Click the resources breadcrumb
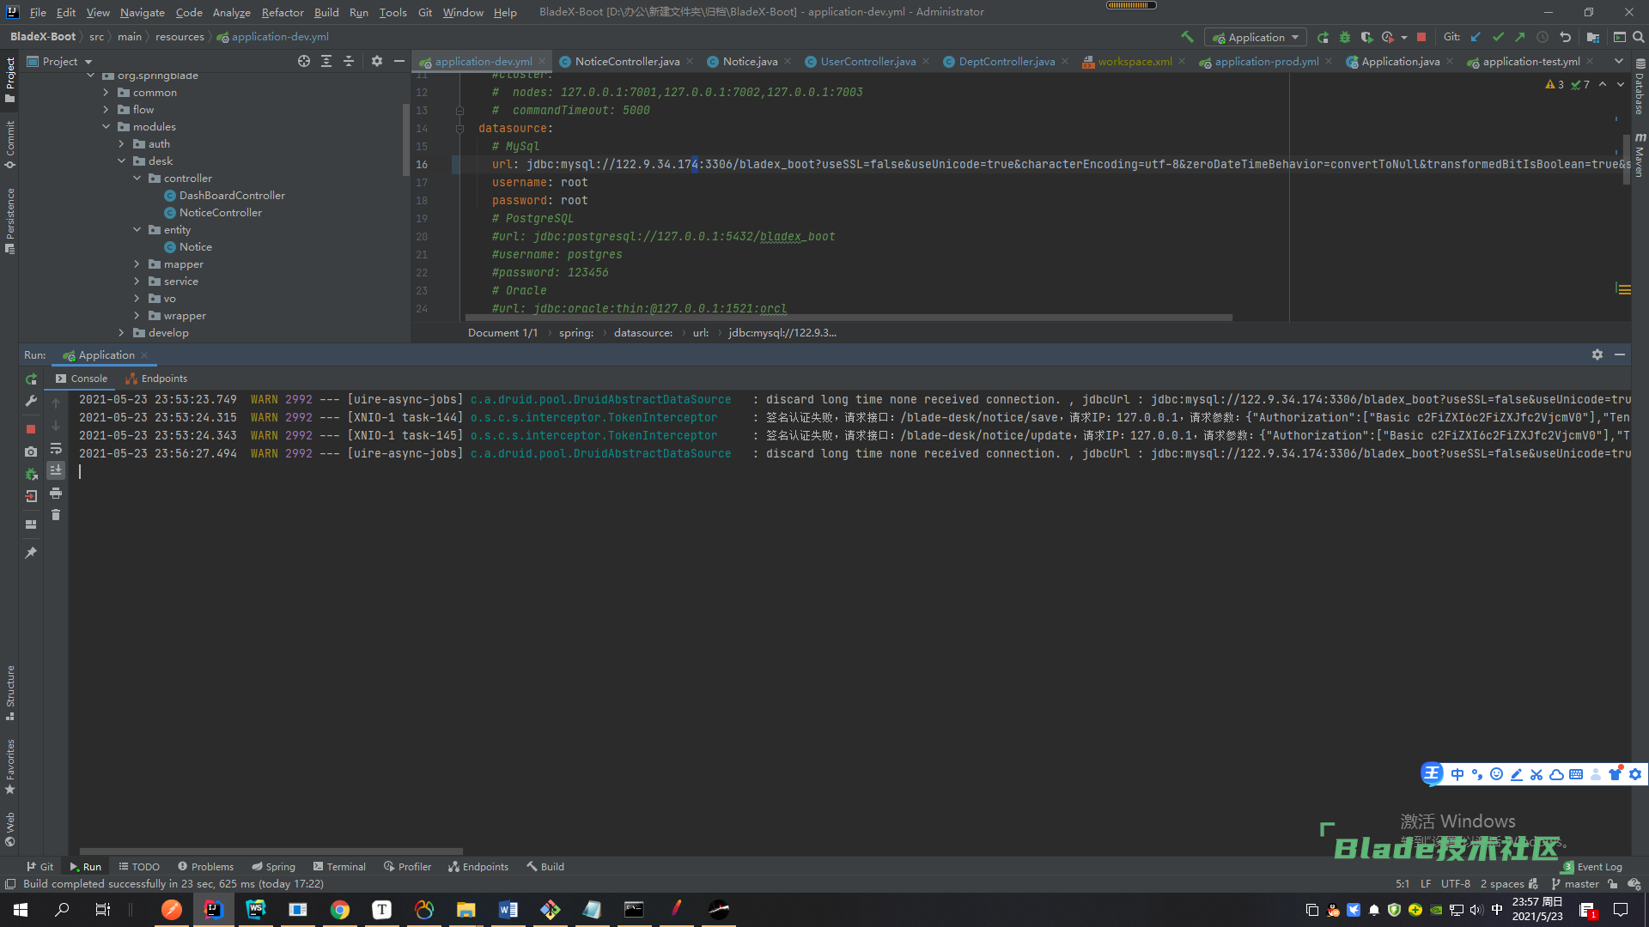This screenshot has width=1649, height=927. click(x=180, y=37)
